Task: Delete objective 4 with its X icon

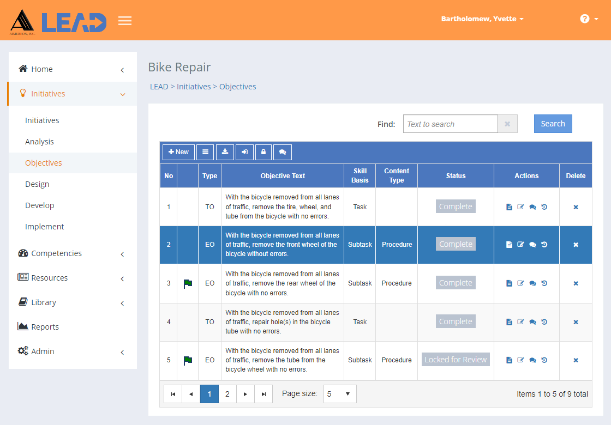Action: pyautogui.click(x=576, y=322)
